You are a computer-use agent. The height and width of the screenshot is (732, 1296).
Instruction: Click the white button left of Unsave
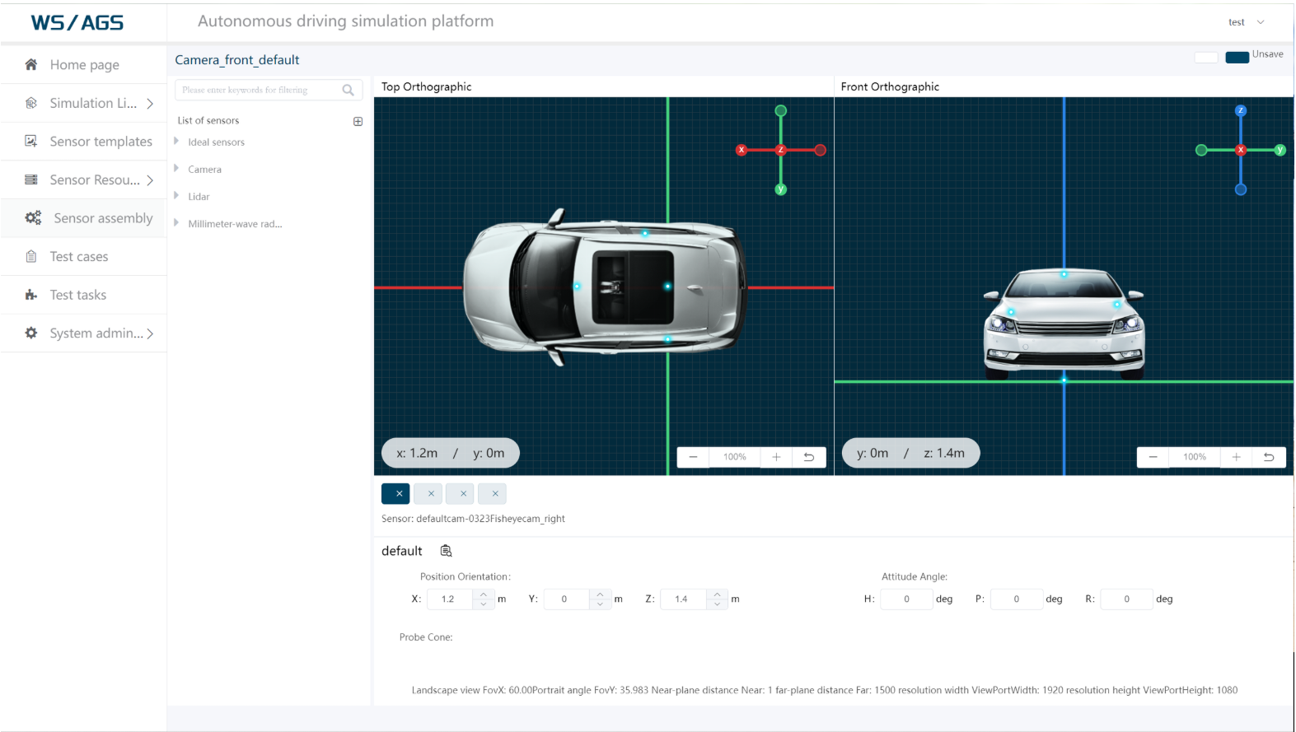tap(1205, 58)
